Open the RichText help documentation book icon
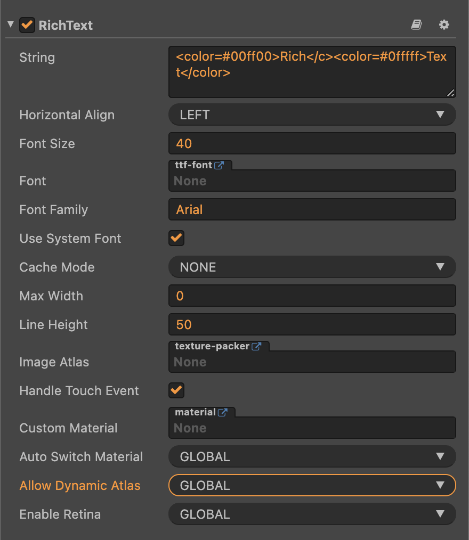Screen dimensions: 469x540 (417, 25)
